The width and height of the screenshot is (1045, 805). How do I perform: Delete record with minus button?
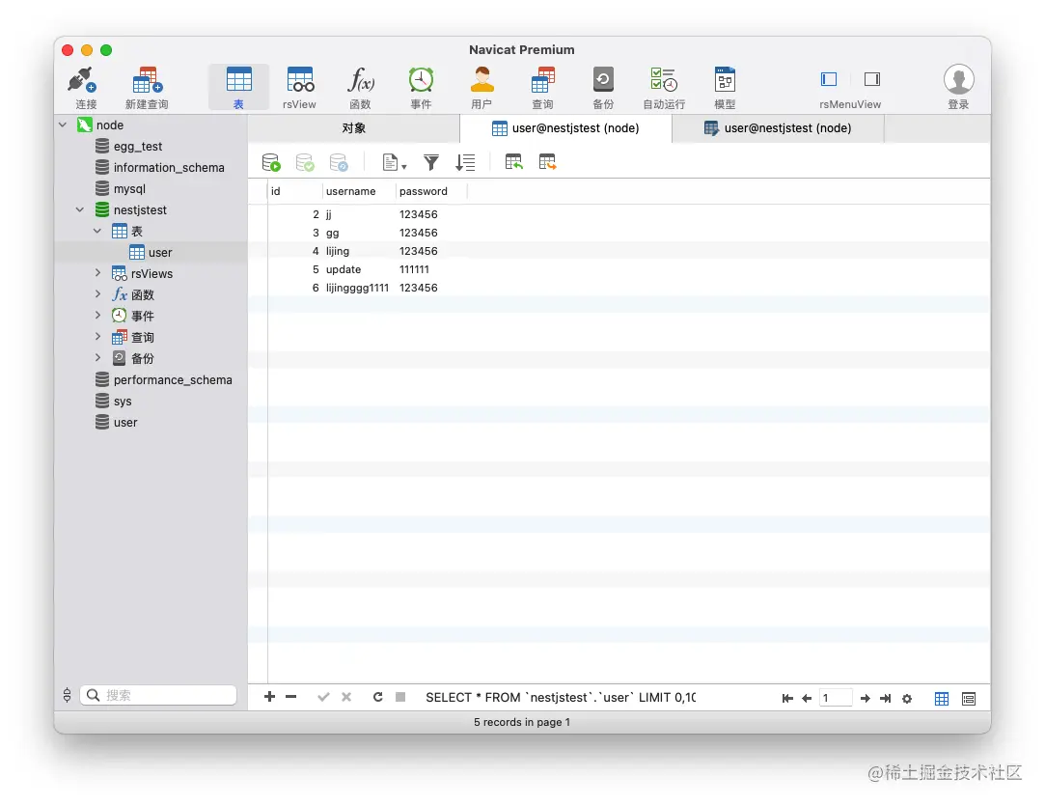click(290, 696)
